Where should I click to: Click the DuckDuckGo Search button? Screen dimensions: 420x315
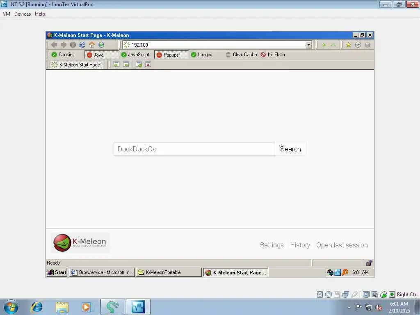point(290,149)
